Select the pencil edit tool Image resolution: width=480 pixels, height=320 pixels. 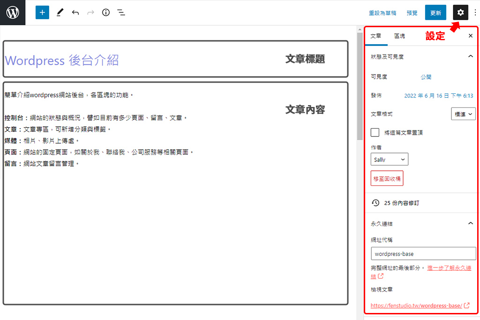pos(60,13)
